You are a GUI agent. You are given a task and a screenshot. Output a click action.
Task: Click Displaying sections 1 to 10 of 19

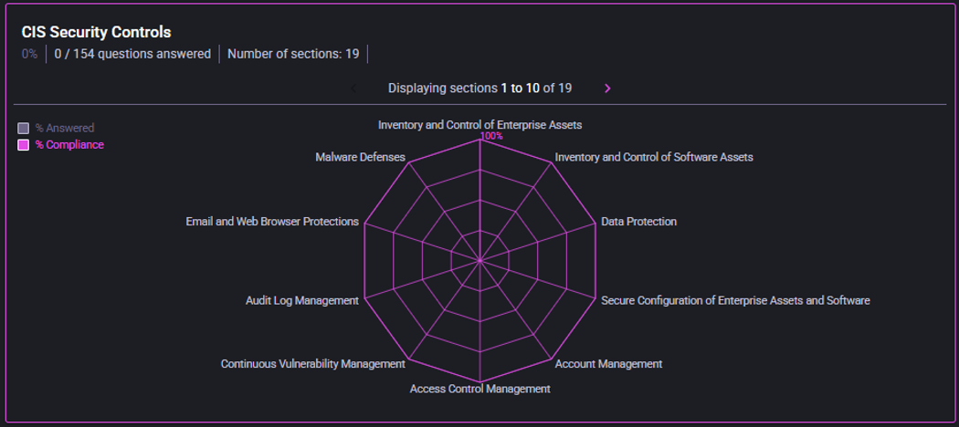click(x=480, y=88)
